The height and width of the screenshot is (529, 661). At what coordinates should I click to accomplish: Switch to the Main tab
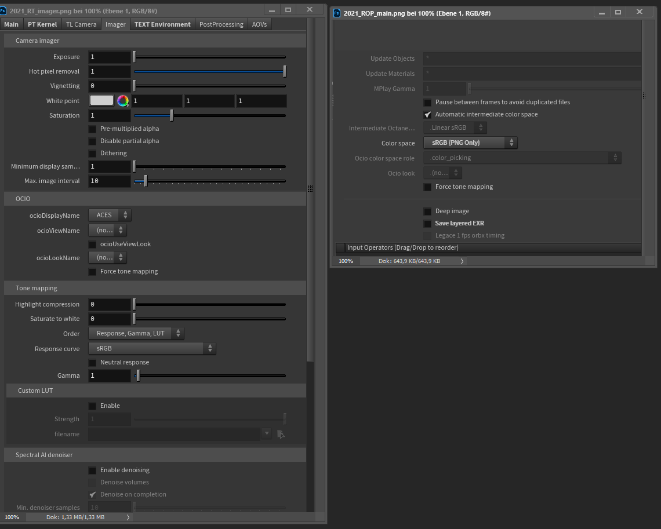12,24
